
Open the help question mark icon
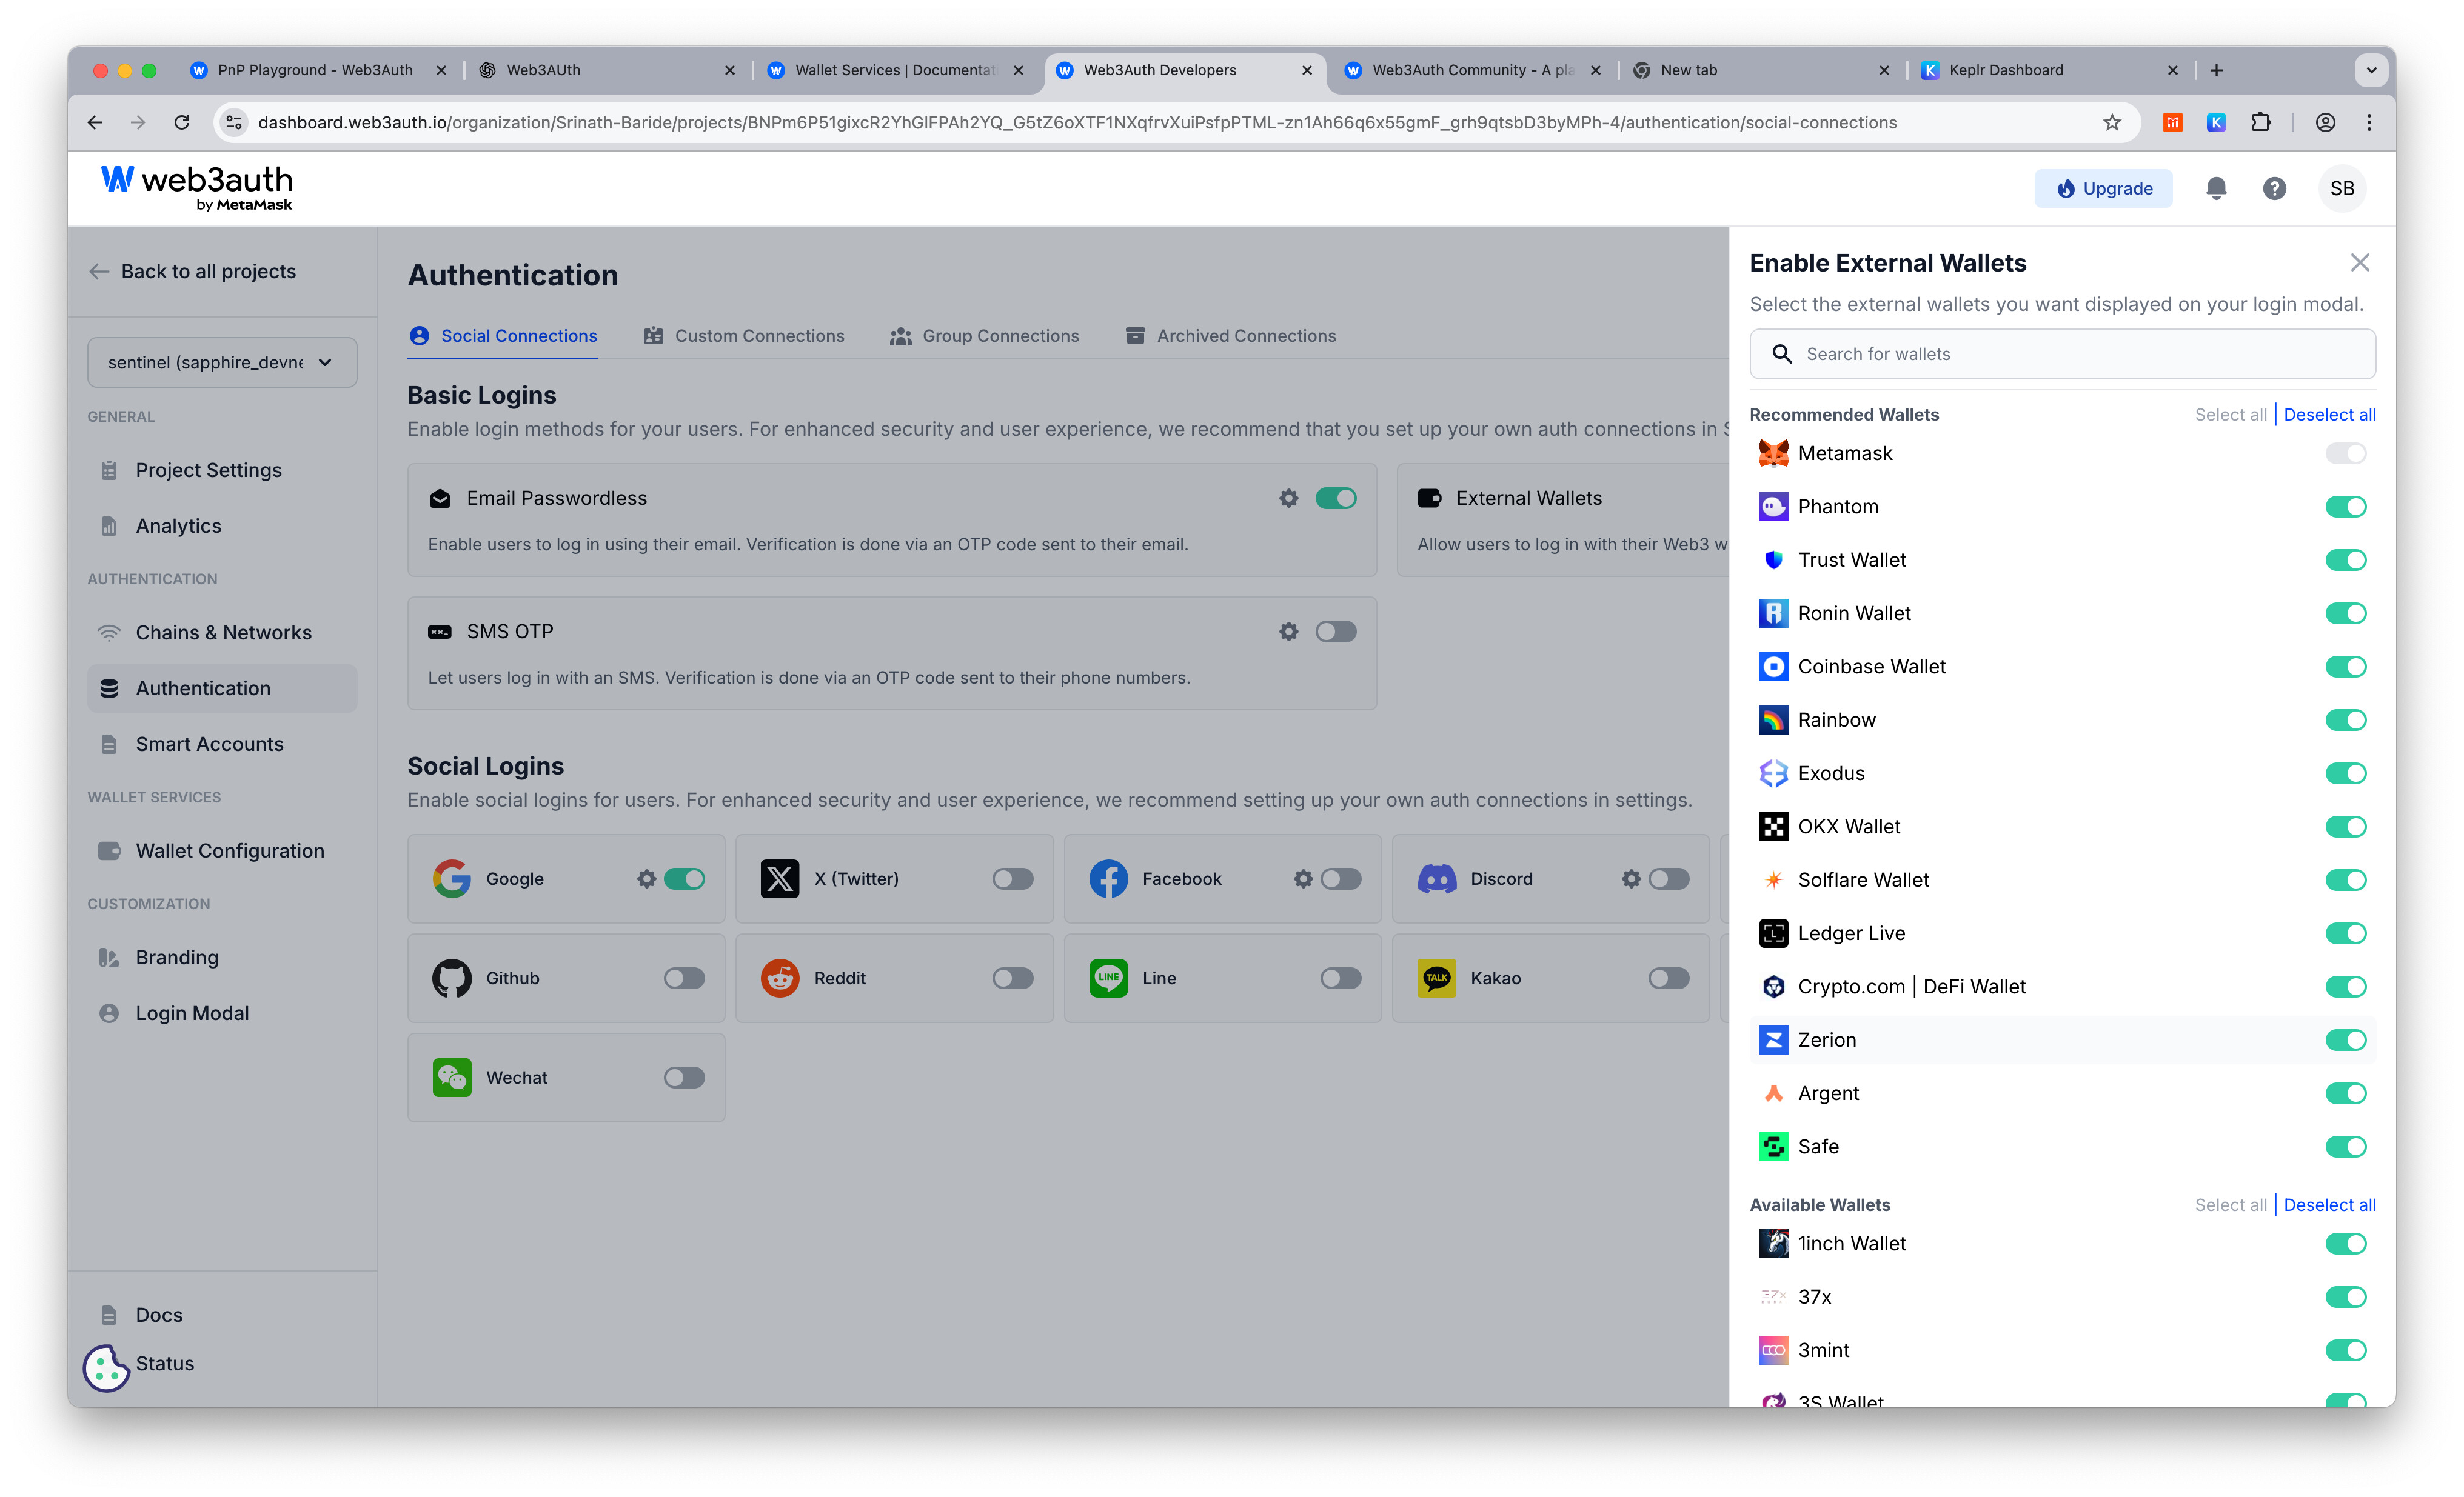click(2274, 188)
